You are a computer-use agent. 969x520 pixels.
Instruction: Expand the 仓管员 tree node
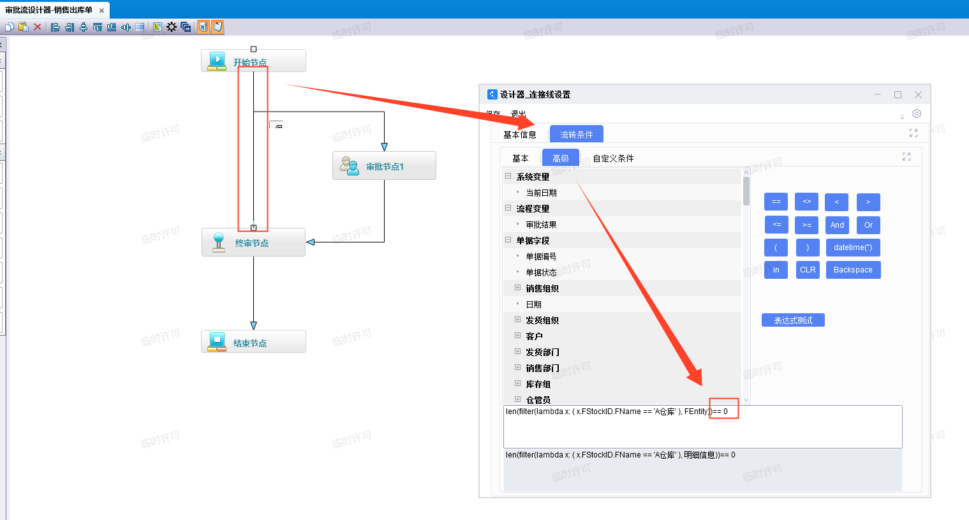coord(518,399)
